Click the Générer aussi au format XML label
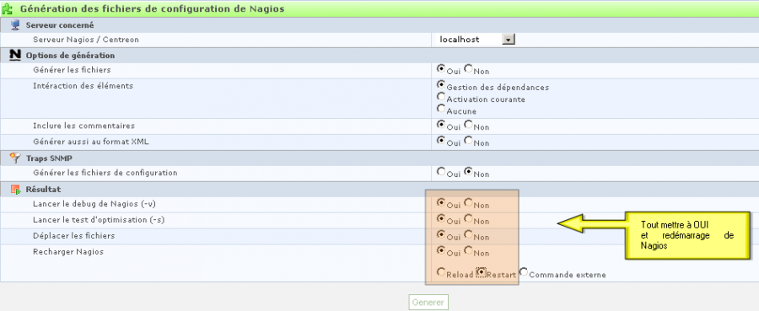The image size is (759, 311). click(x=90, y=142)
